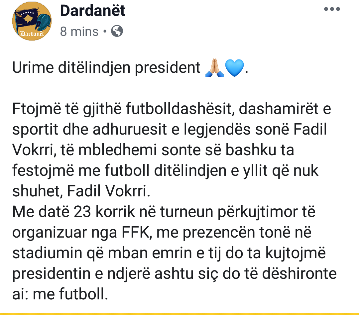Click the praying hands emoji
Image resolution: width=359 pixels, height=315 pixels.
pos(214,67)
